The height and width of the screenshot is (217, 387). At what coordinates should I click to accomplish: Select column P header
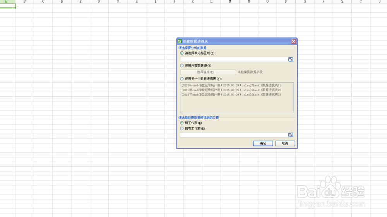pos(286,2)
